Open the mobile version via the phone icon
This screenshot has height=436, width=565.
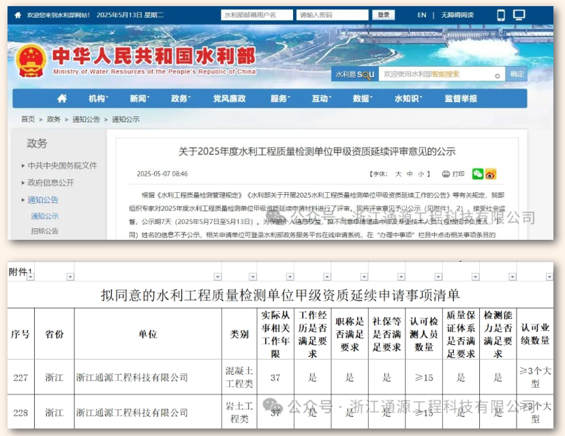click(x=501, y=15)
